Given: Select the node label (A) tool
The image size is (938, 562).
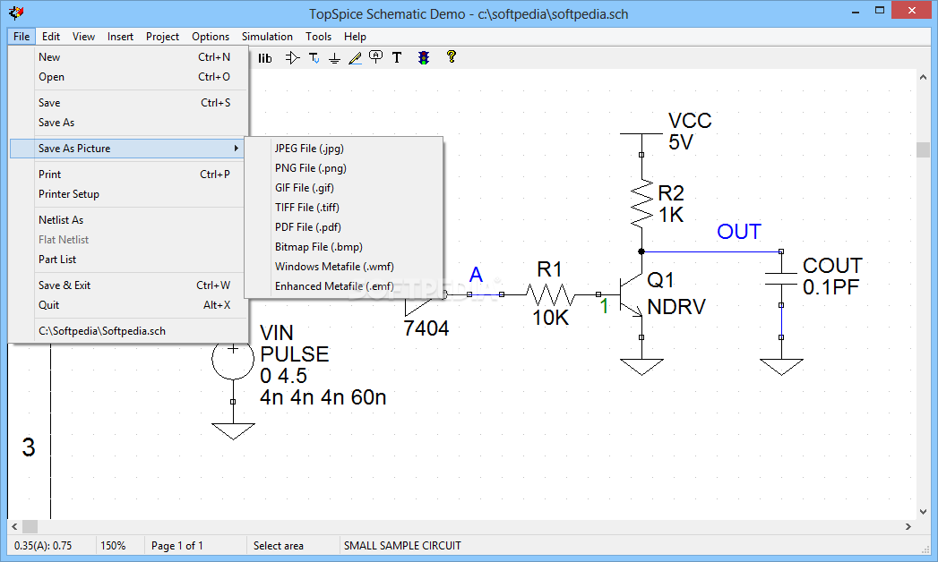Looking at the screenshot, I should click(375, 57).
